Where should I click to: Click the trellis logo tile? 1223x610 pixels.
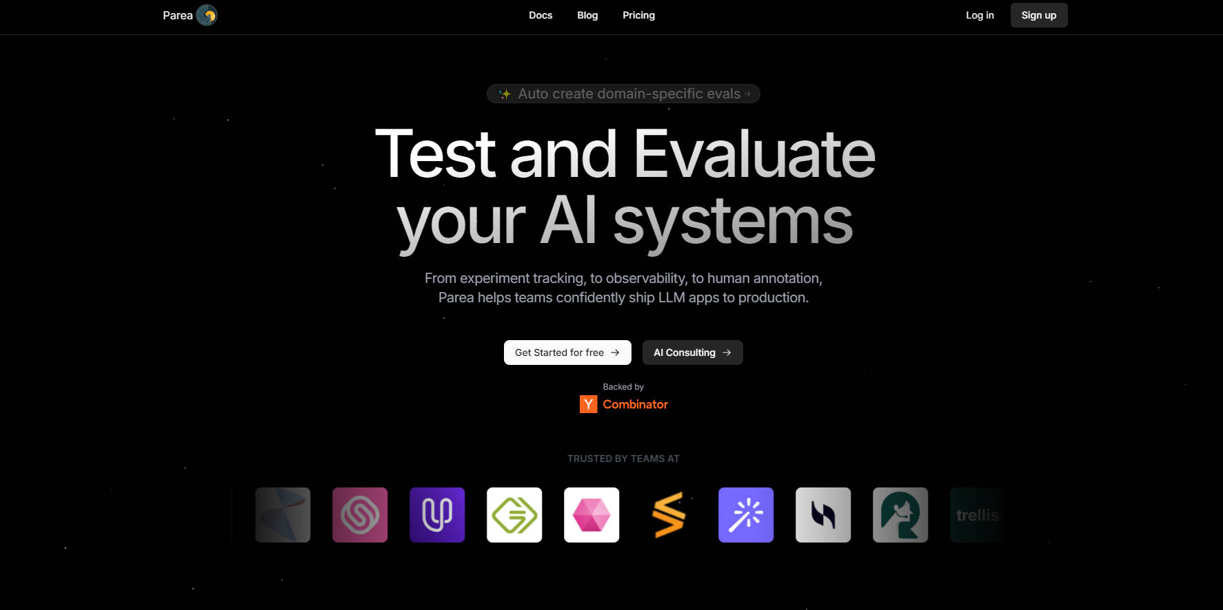pyautogui.click(x=977, y=515)
